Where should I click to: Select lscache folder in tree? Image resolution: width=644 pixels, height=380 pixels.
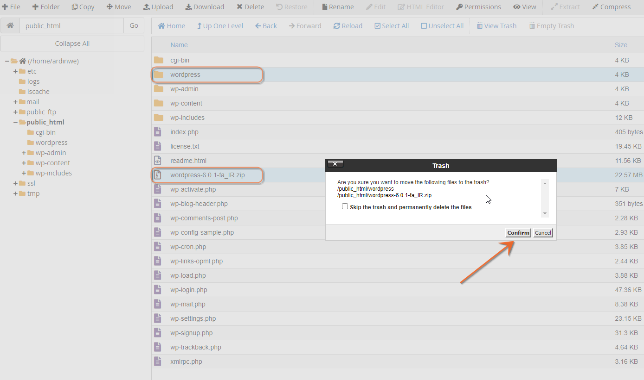click(x=38, y=92)
